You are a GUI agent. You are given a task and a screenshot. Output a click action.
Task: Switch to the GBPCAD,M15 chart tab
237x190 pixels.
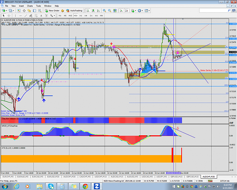tap(192, 177)
